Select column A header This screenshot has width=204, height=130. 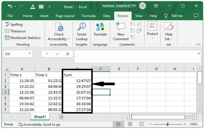22,69
